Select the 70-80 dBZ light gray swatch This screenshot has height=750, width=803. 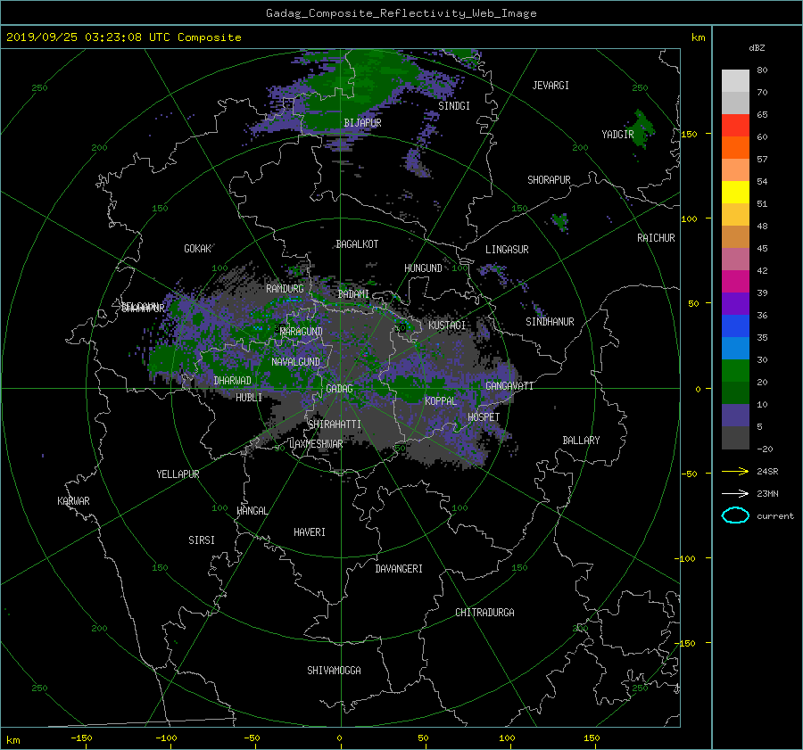(x=735, y=81)
